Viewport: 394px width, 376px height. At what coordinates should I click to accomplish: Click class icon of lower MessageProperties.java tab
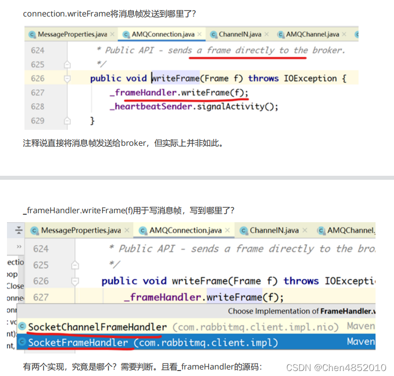(34, 231)
